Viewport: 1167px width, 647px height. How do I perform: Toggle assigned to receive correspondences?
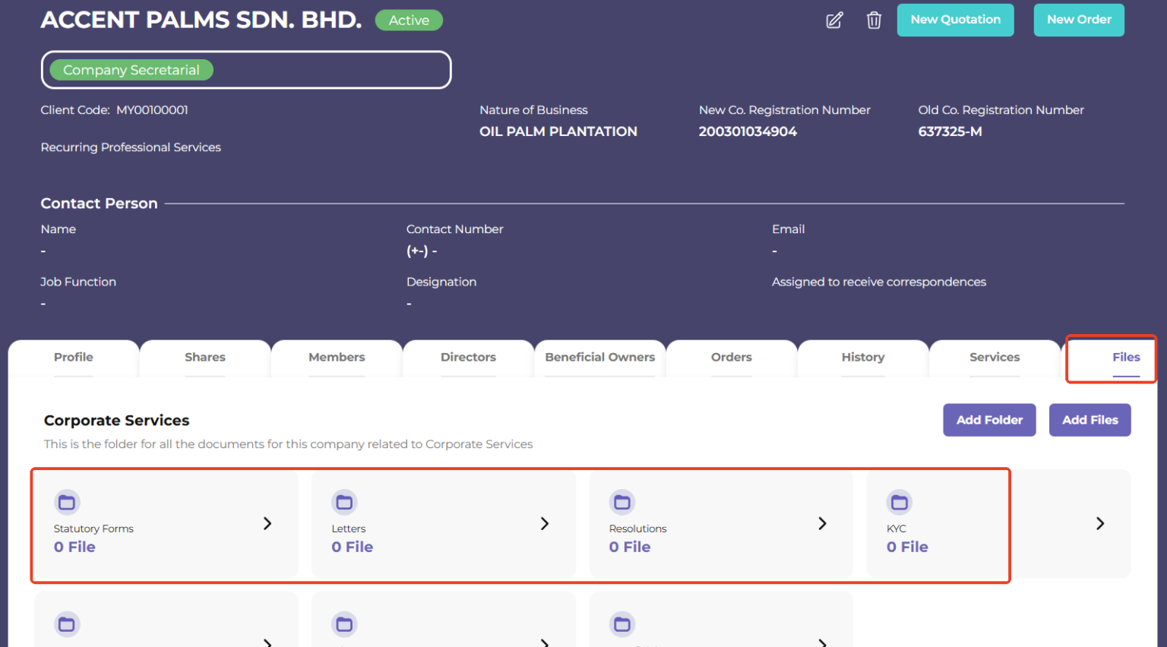(879, 282)
